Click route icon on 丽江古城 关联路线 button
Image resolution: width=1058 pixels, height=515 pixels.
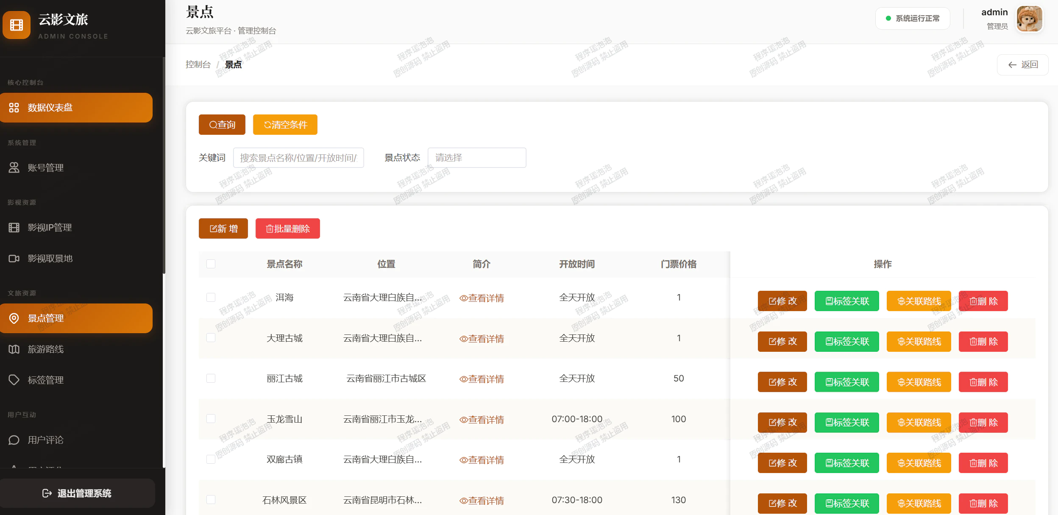point(902,382)
